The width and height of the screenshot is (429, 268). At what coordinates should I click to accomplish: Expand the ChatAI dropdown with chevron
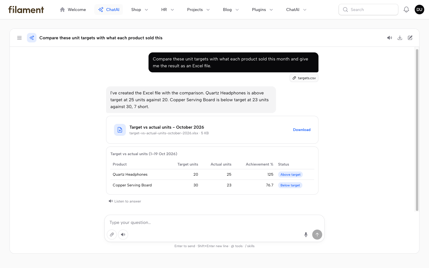296,10
